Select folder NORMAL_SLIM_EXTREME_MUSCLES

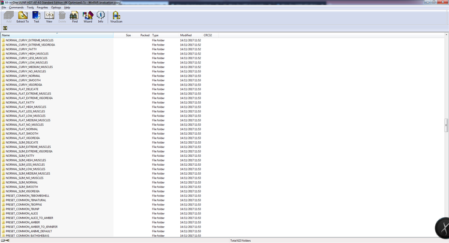pos(28,147)
